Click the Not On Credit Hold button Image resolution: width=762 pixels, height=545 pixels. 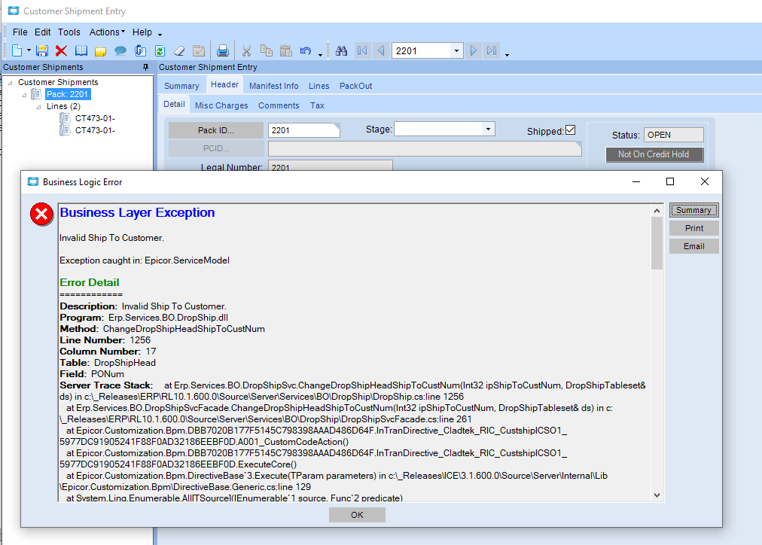(x=654, y=154)
